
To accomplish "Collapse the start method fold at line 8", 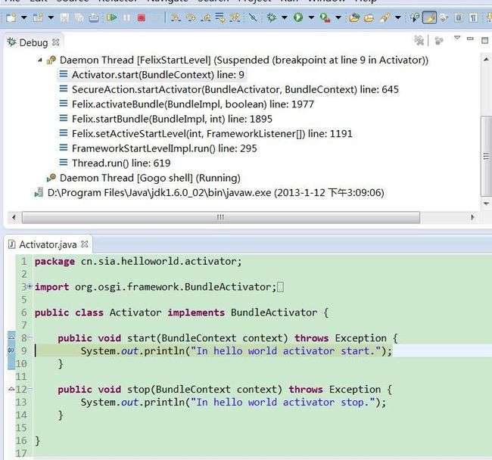I will [x=30, y=338].
